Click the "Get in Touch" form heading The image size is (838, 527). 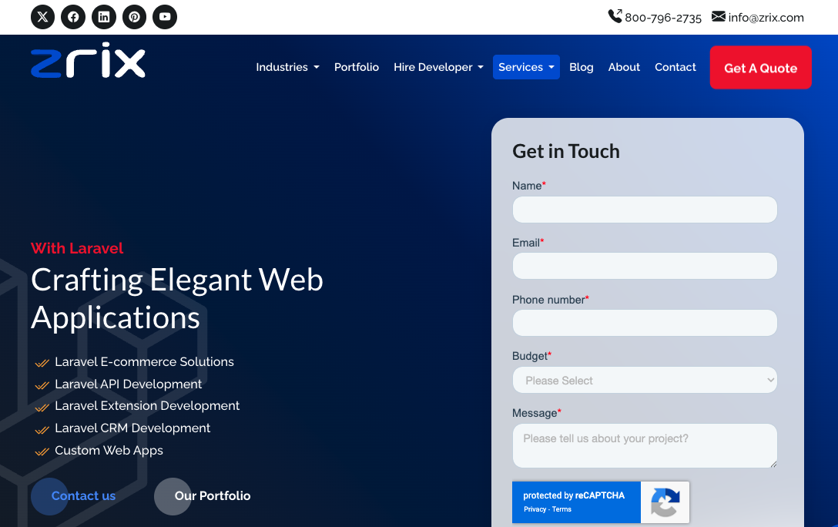coord(566,151)
